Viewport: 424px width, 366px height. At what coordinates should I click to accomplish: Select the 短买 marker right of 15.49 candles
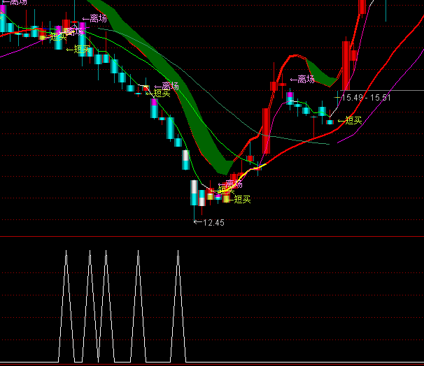[353, 121]
